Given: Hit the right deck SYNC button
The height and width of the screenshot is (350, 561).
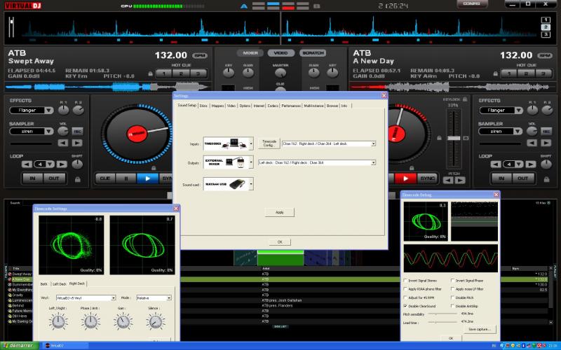Looking at the screenshot, I should (x=427, y=178).
